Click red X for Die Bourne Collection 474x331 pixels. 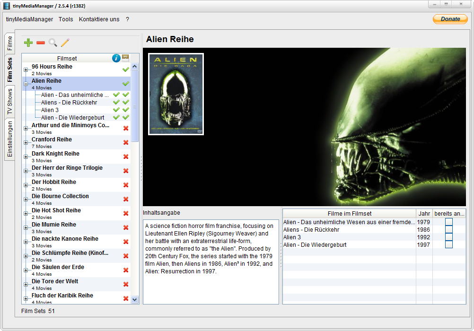[126, 199]
